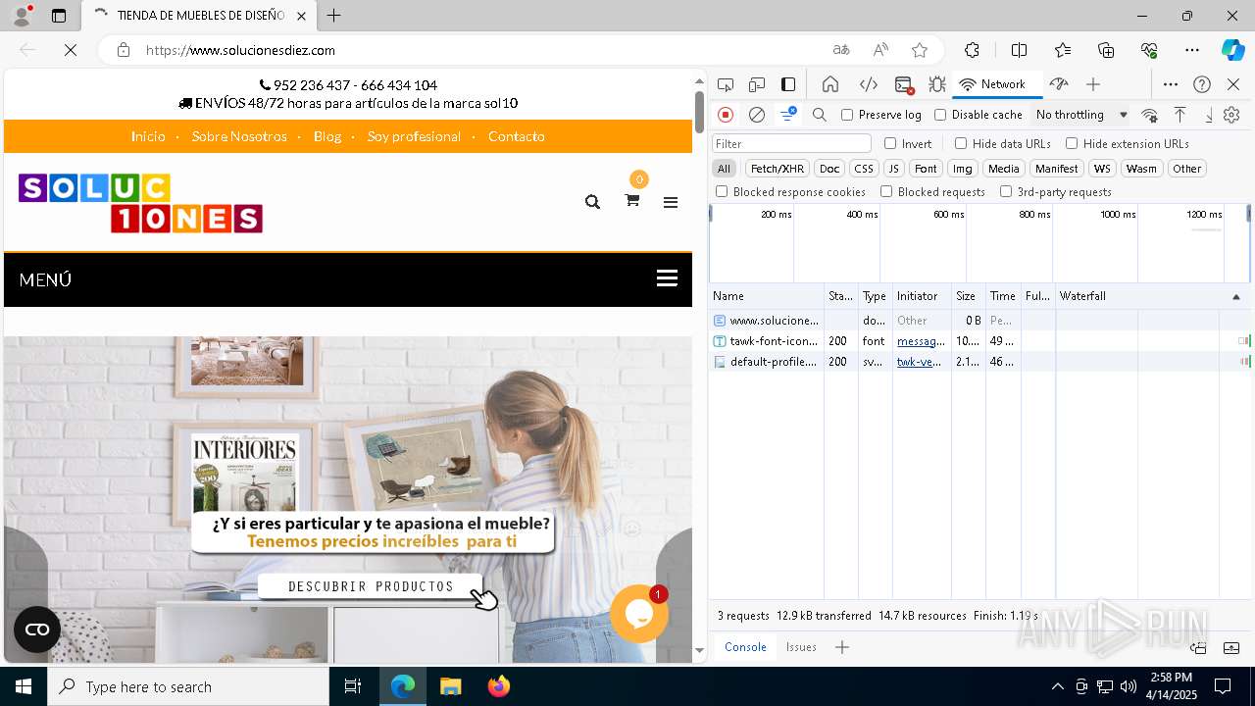Open the No throttling dropdown
The image size is (1255, 706).
pyautogui.click(x=1081, y=115)
